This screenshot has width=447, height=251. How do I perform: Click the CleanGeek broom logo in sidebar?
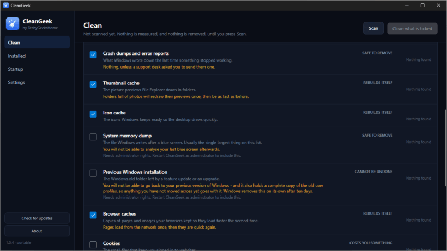pos(13,23)
